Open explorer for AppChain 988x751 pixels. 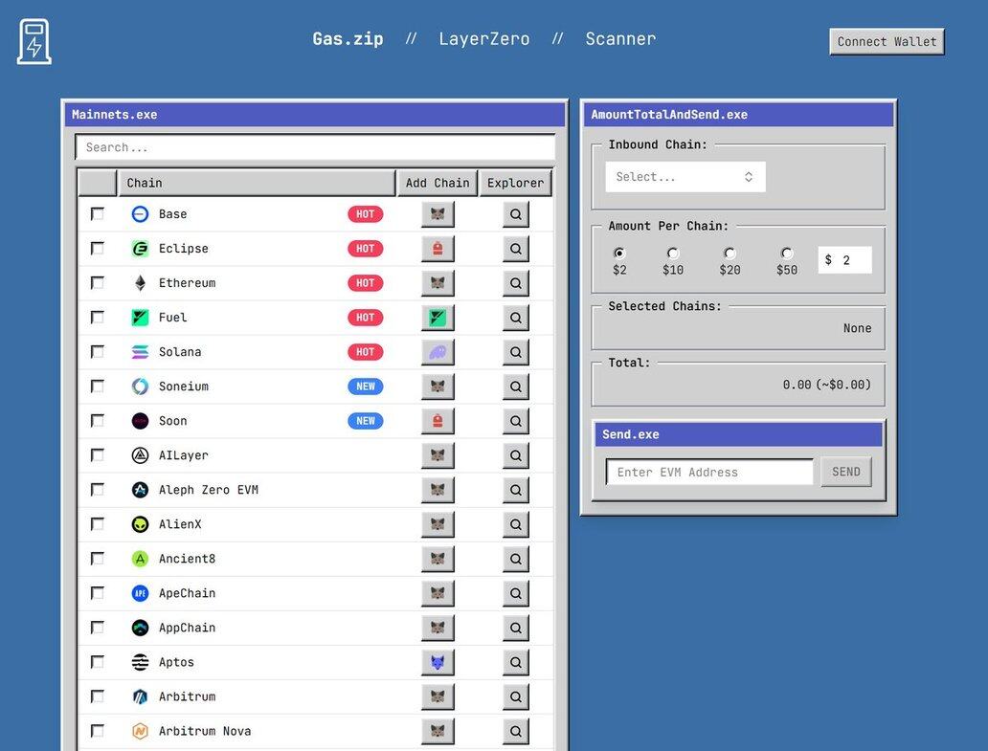pyautogui.click(x=515, y=628)
